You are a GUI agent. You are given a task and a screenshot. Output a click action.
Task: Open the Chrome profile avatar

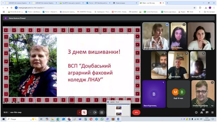[210, 8]
